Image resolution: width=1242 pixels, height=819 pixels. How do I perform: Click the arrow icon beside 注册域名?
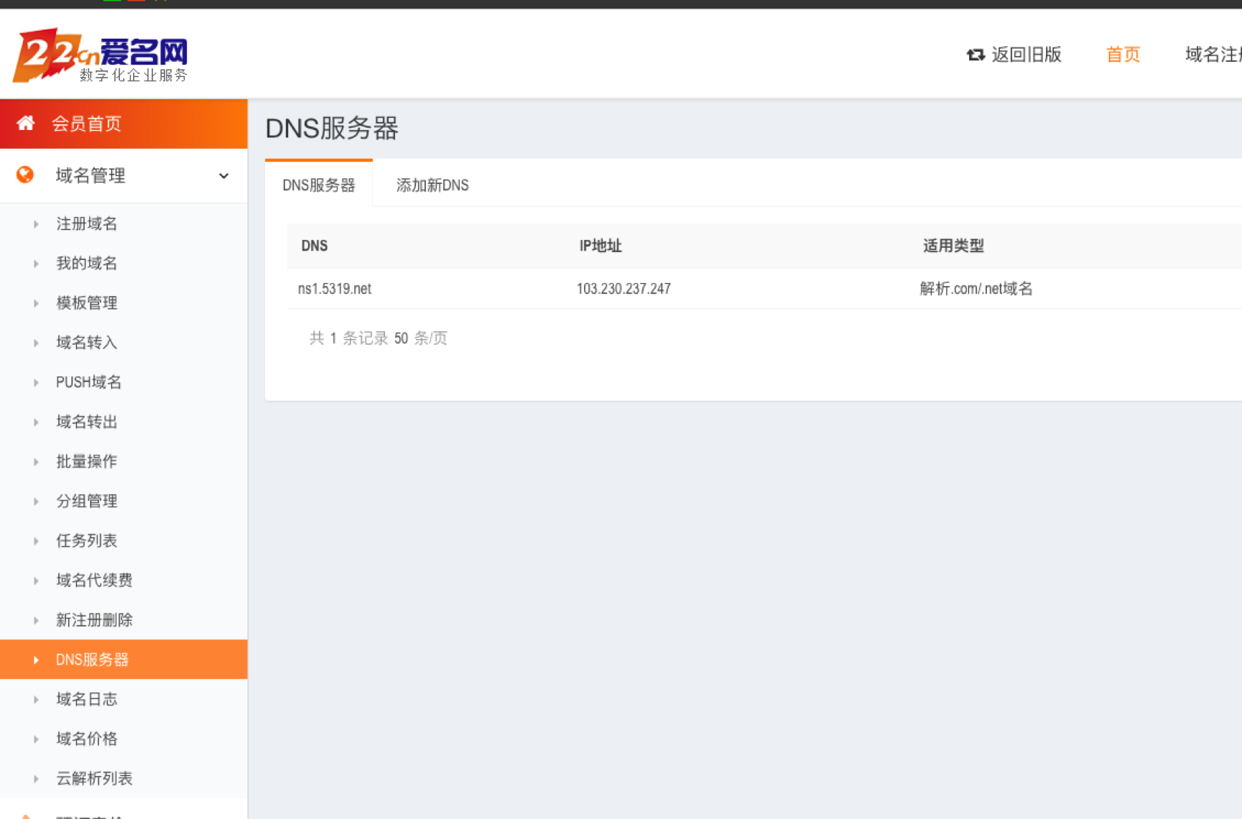coord(37,223)
